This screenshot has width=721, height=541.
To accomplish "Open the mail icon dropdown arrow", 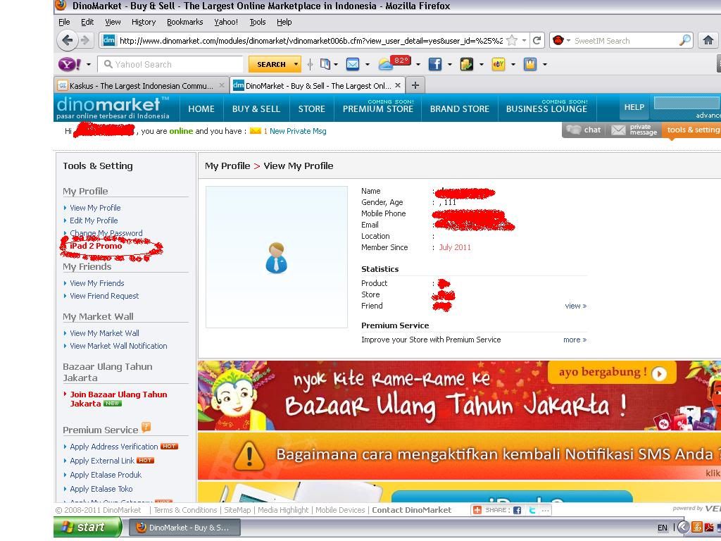I will 367,64.
